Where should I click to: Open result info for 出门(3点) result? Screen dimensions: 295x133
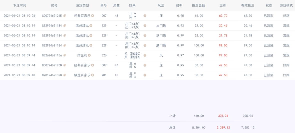point(145,25)
